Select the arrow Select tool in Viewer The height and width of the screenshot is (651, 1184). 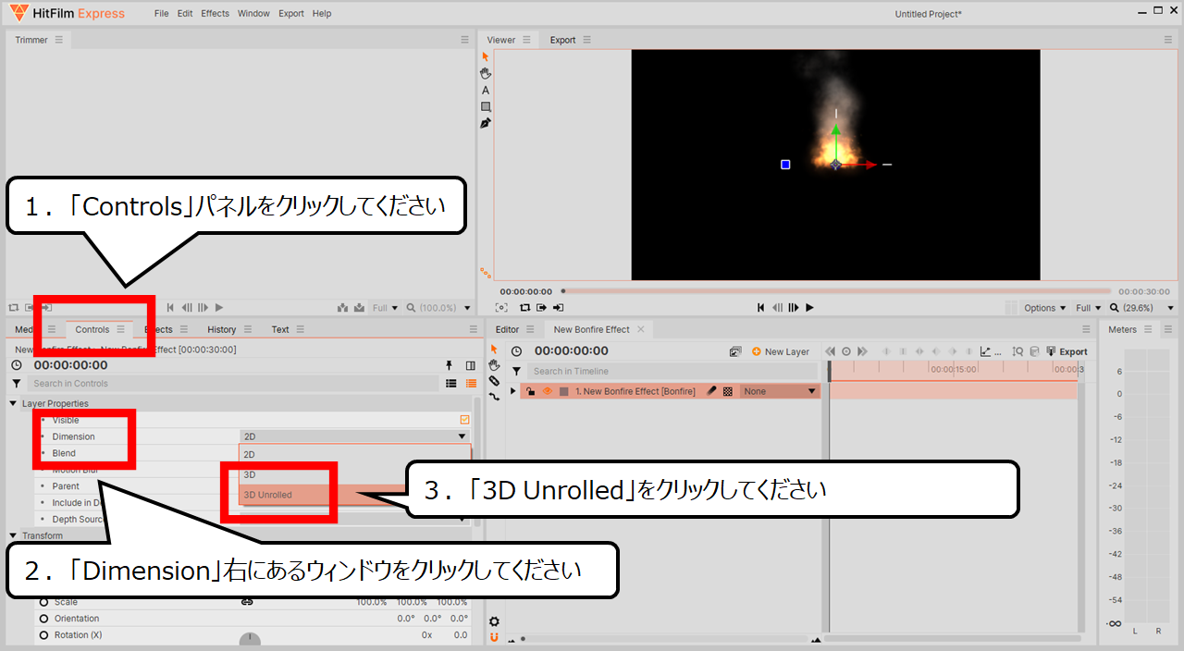[x=486, y=56]
